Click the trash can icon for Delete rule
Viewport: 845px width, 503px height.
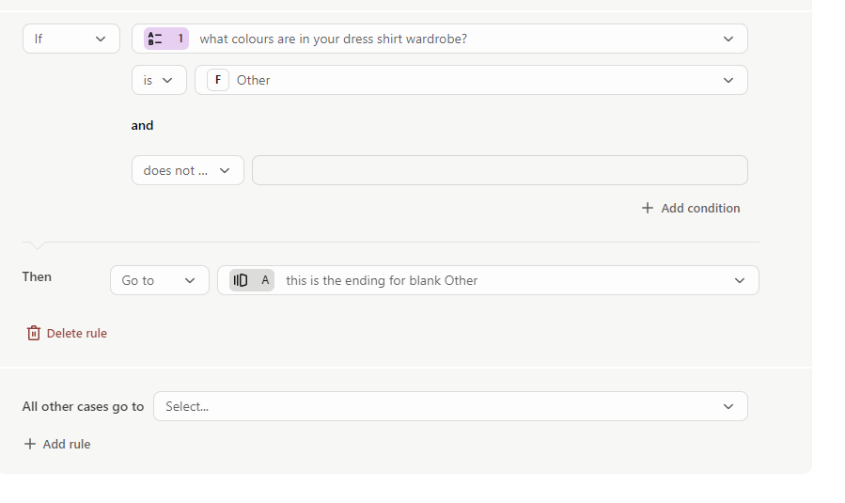(x=34, y=333)
